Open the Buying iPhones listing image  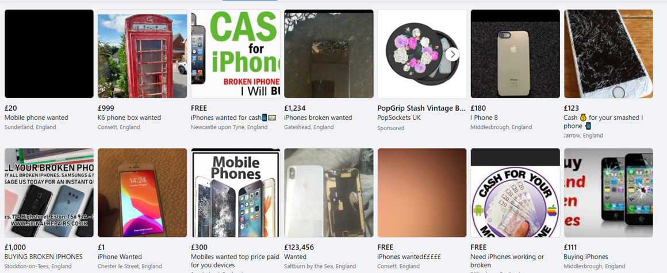pos(609,193)
